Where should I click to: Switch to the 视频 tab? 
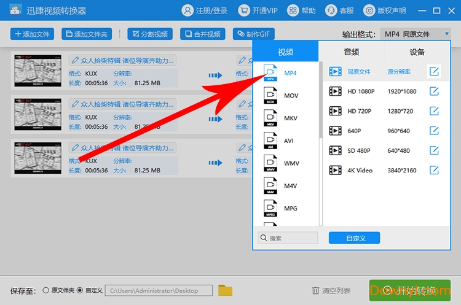[x=285, y=52]
